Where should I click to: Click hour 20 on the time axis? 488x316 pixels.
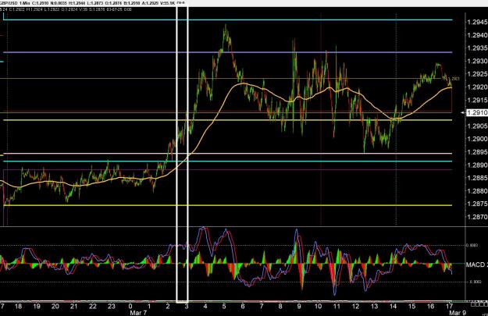pos(55,306)
